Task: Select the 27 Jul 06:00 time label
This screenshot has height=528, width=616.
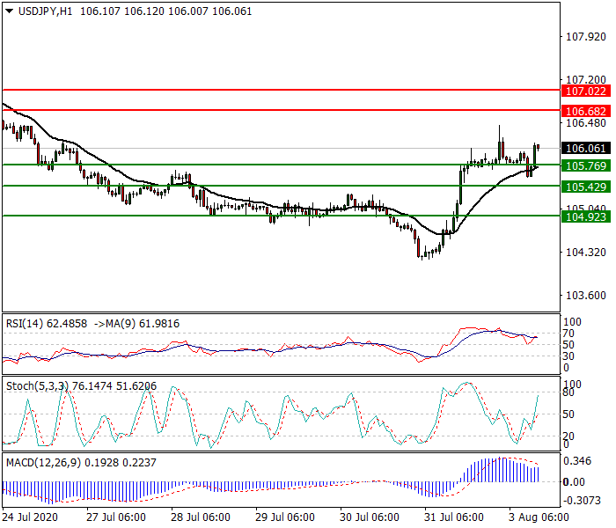Action: [x=116, y=517]
